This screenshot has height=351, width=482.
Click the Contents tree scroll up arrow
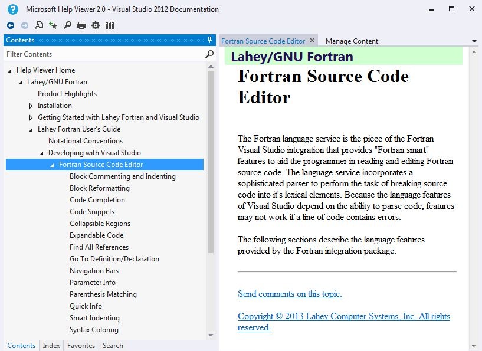point(211,67)
